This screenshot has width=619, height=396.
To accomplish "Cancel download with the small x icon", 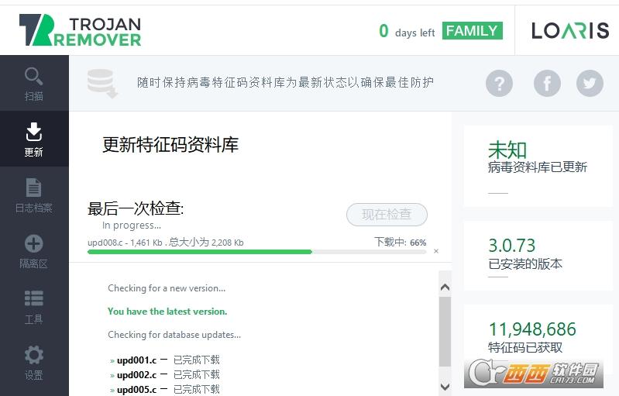I will pyautogui.click(x=436, y=251).
